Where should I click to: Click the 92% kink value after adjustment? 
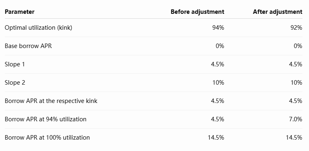point(296,28)
